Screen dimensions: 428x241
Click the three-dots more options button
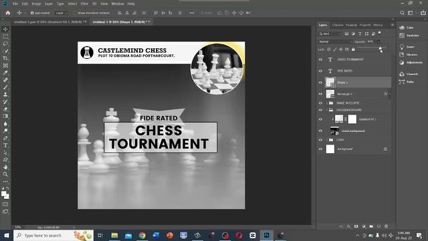coord(192,13)
